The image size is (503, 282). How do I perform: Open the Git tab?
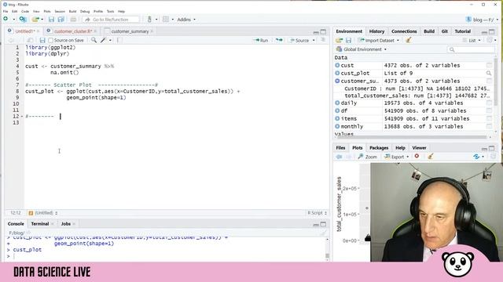pyautogui.click(x=444, y=31)
